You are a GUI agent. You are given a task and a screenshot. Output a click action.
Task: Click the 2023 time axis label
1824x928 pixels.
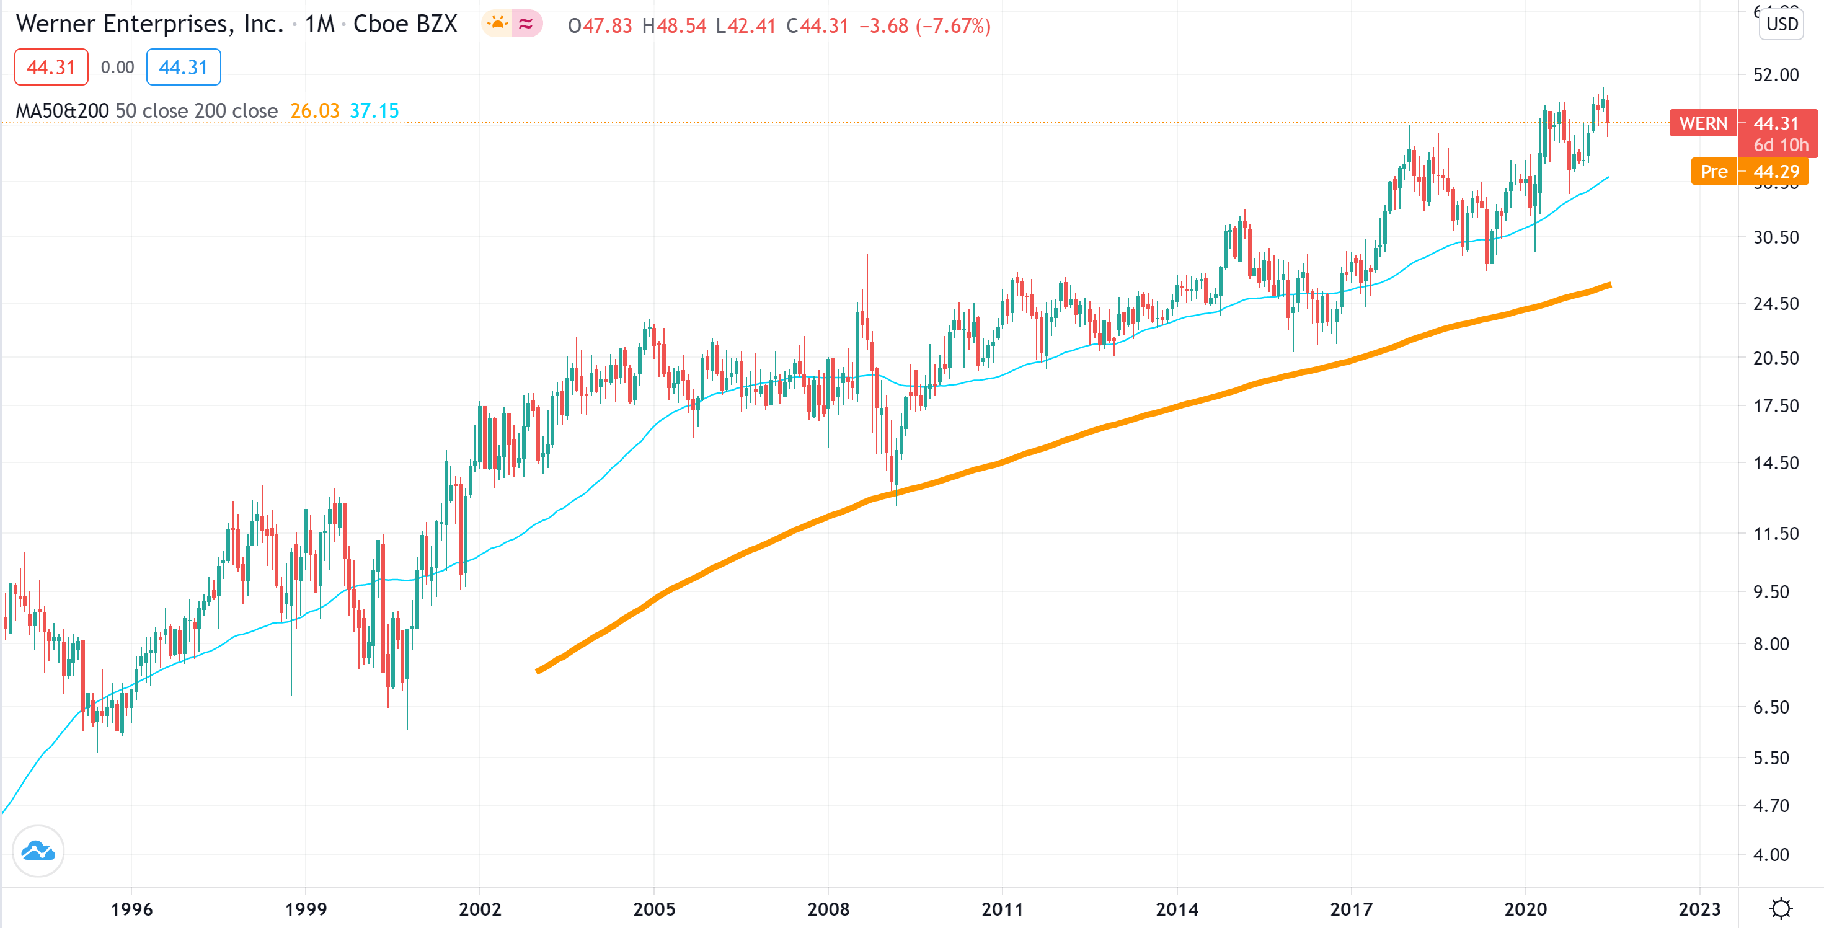coord(1699,909)
